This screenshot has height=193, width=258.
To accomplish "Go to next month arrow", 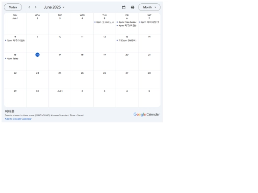I will pyautogui.click(x=36, y=7).
